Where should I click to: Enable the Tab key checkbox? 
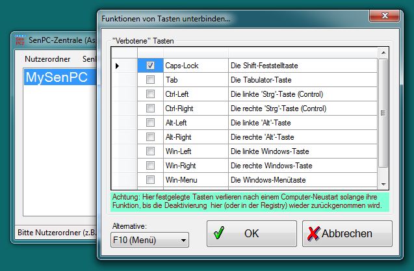coord(150,80)
